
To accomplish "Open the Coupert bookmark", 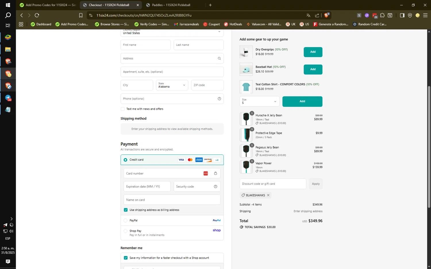I will [x=211, y=24].
